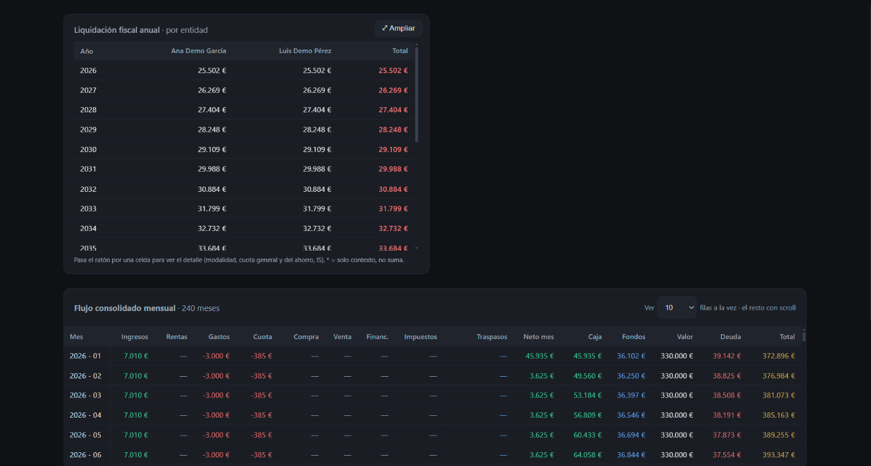The width and height of the screenshot is (871, 466).
Task: Click the Rentas column header
Action: pos(176,336)
